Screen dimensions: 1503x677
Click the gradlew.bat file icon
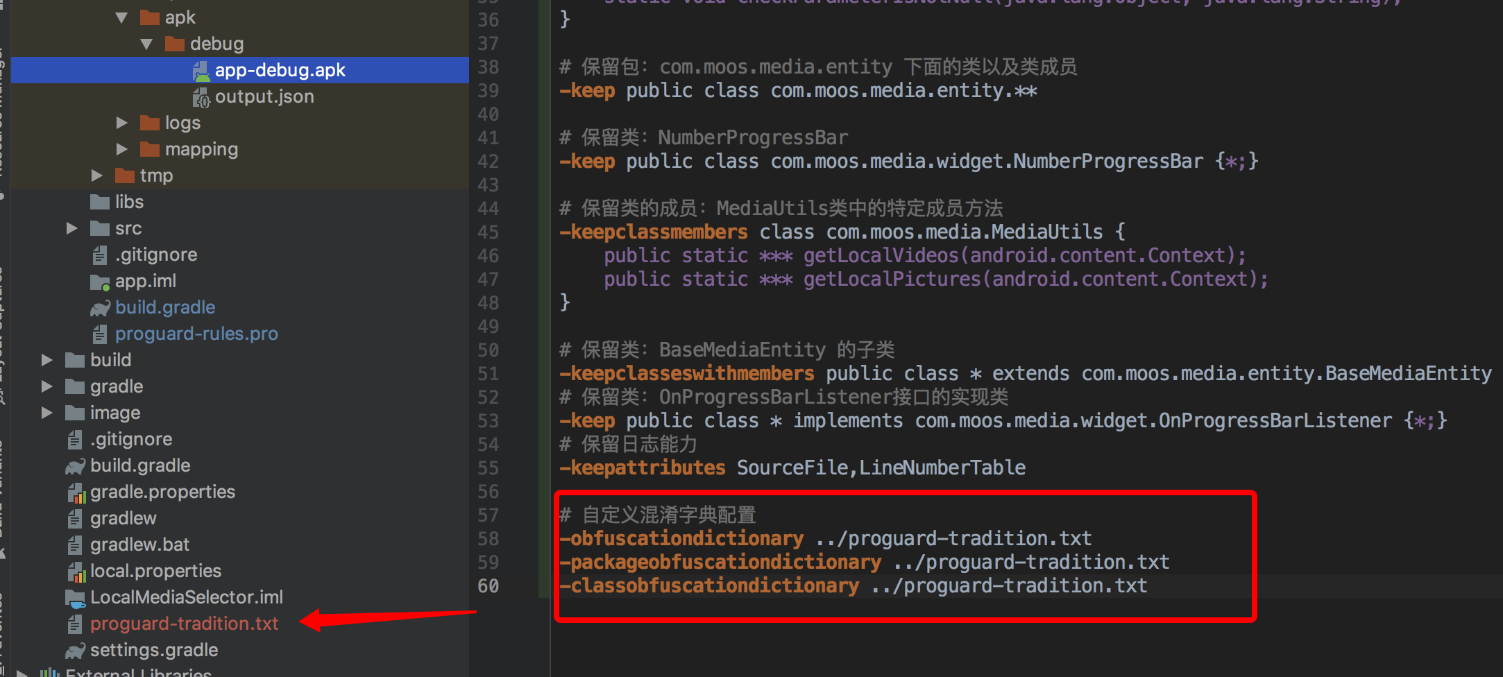tap(75, 545)
